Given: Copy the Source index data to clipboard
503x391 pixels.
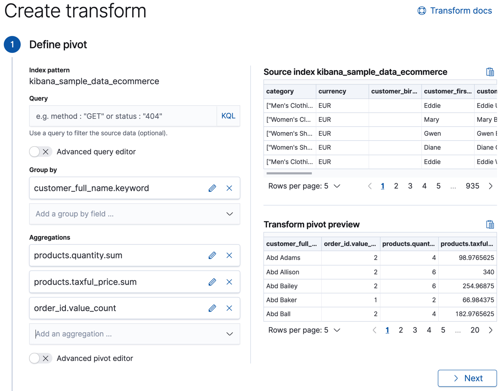Looking at the screenshot, I should point(490,71).
